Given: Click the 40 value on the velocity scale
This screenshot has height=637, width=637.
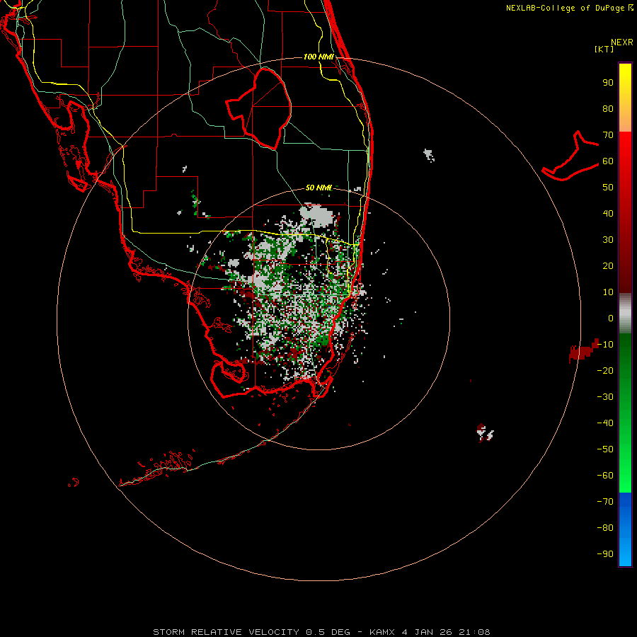Looking at the screenshot, I should pos(608,214).
